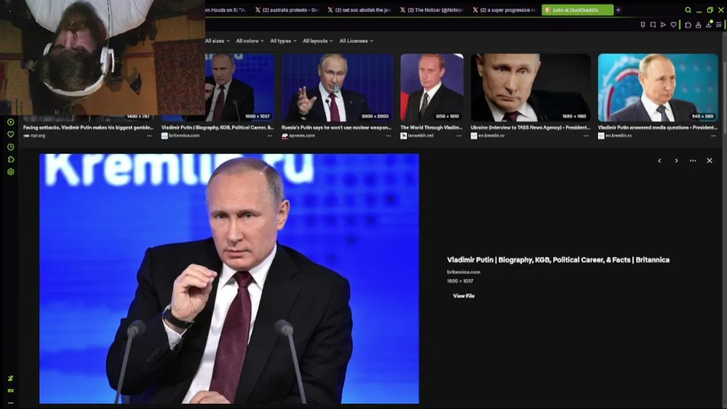
Task: Expand the All colors filter
Action: pyautogui.click(x=250, y=41)
